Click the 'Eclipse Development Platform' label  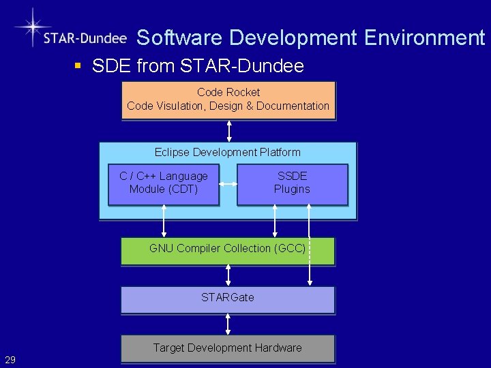(228, 153)
